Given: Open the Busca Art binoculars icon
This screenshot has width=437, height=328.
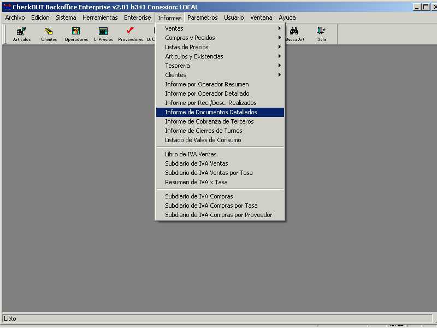Looking at the screenshot, I should [294, 34].
